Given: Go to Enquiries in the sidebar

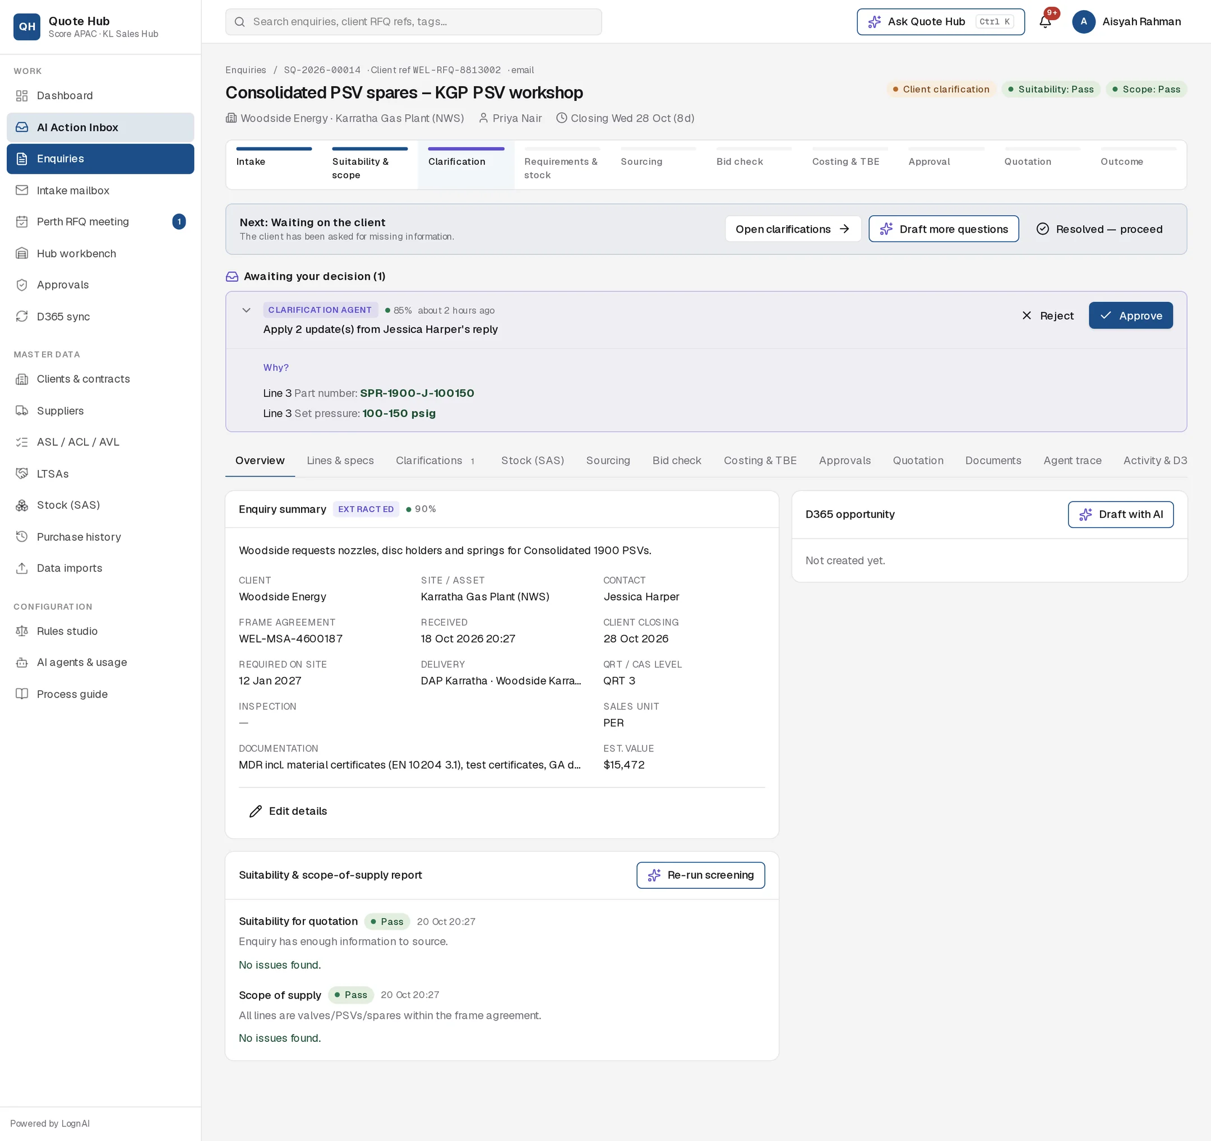Looking at the screenshot, I should coord(100,159).
